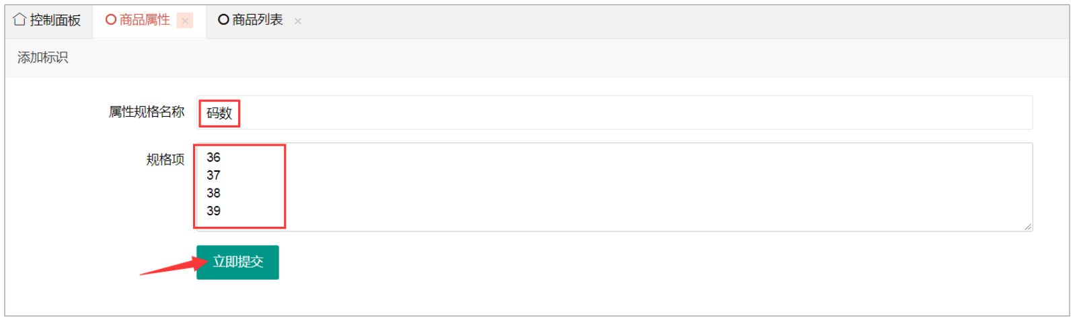1075x322 pixels.
Task: Place cursor on line 38 in textarea
Action: (214, 193)
